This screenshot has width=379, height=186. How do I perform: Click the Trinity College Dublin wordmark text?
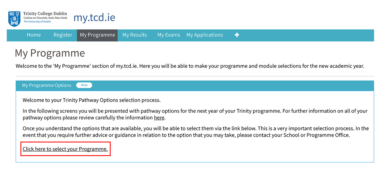[x=45, y=14]
